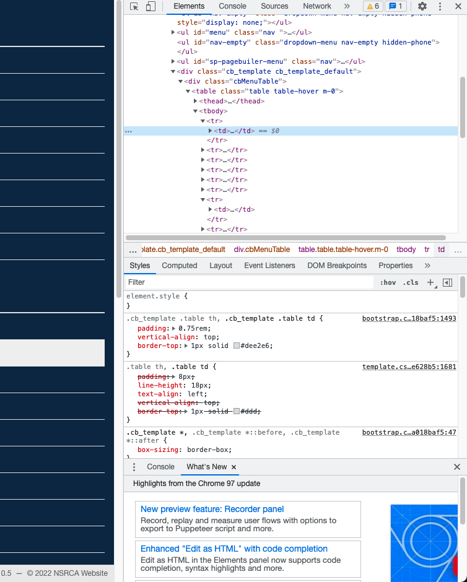The width and height of the screenshot is (467, 582).
Task: Click the Chrome 97 promo thumbnail
Action: click(x=424, y=542)
